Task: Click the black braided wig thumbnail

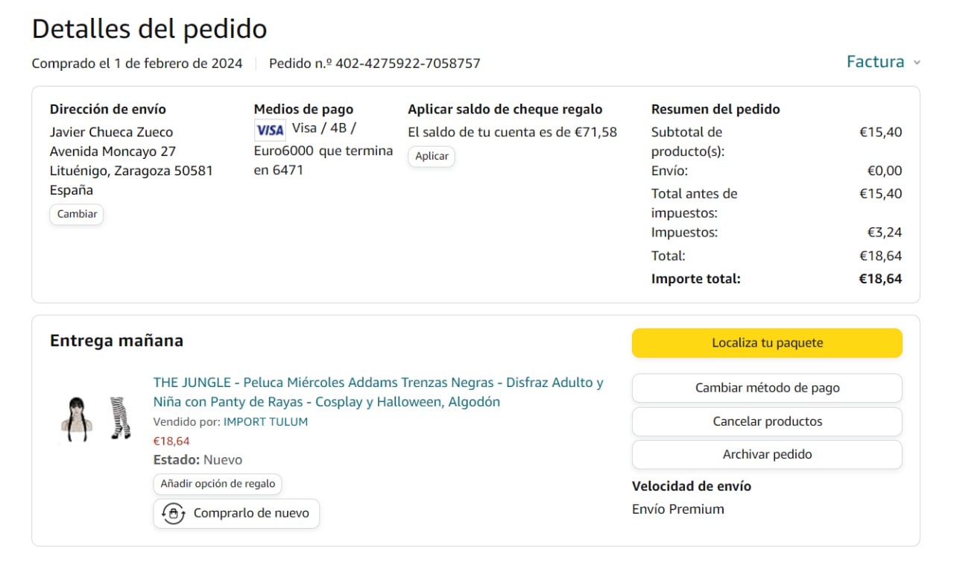Action: click(x=77, y=419)
